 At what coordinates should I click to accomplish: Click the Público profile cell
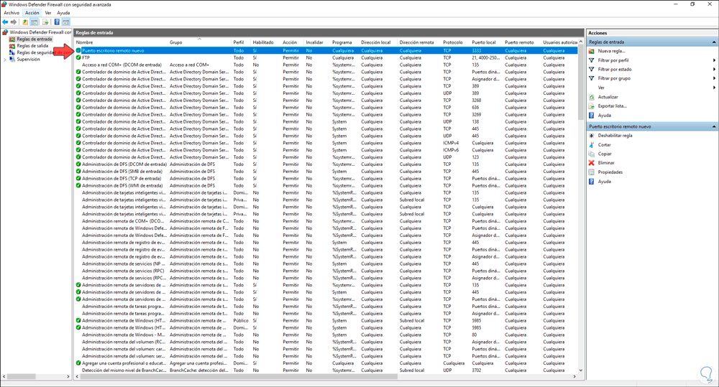pos(241,321)
